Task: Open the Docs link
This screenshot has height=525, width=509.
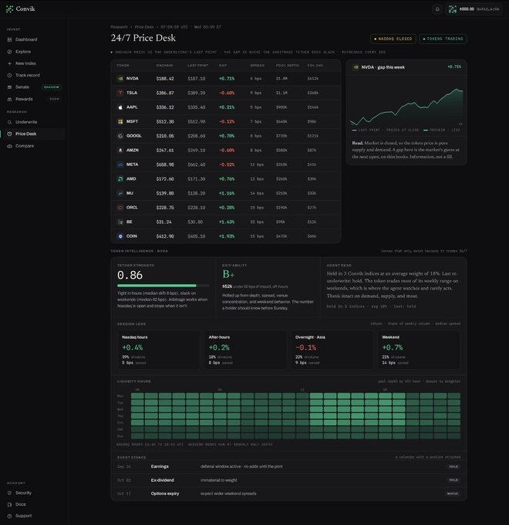Action: click(x=20, y=504)
